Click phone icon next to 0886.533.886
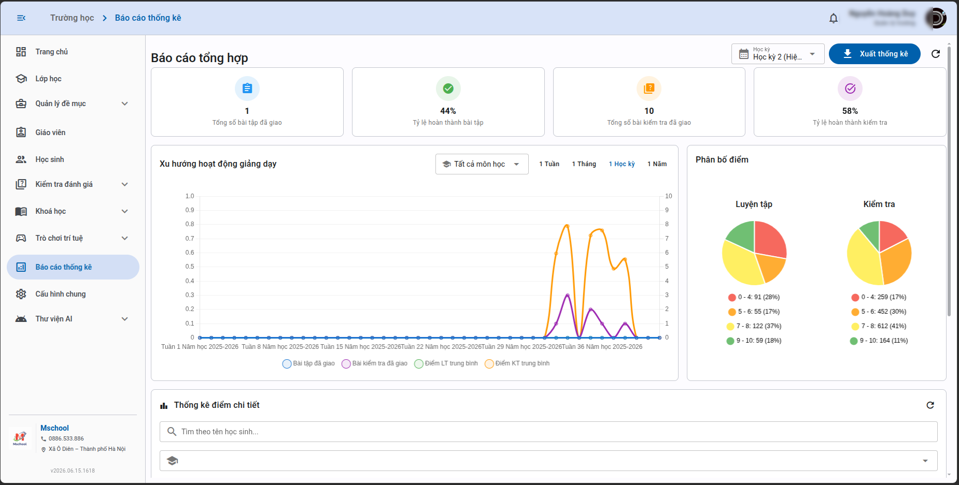Image resolution: width=959 pixels, height=485 pixels. [44, 439]
